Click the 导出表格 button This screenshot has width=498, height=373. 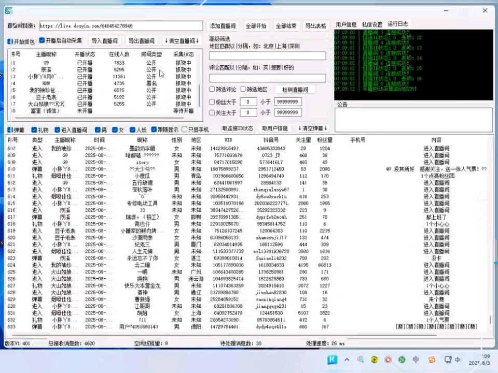[316, 26]
